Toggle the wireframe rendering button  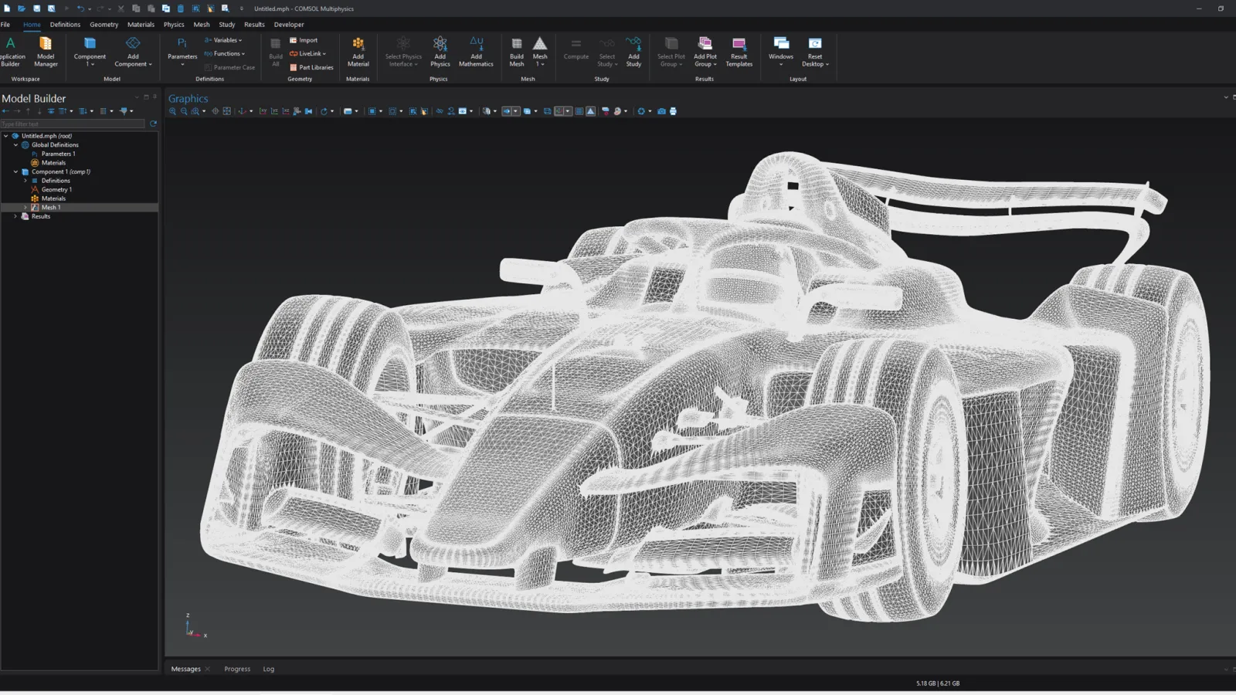[x=547, y=111]
